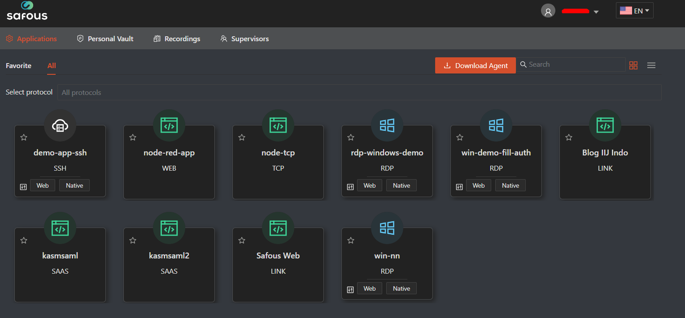Launch demo-app-ssh via Native client
Image resolution: width=685 pixels, height=318 pixels.
pos(74,185)
